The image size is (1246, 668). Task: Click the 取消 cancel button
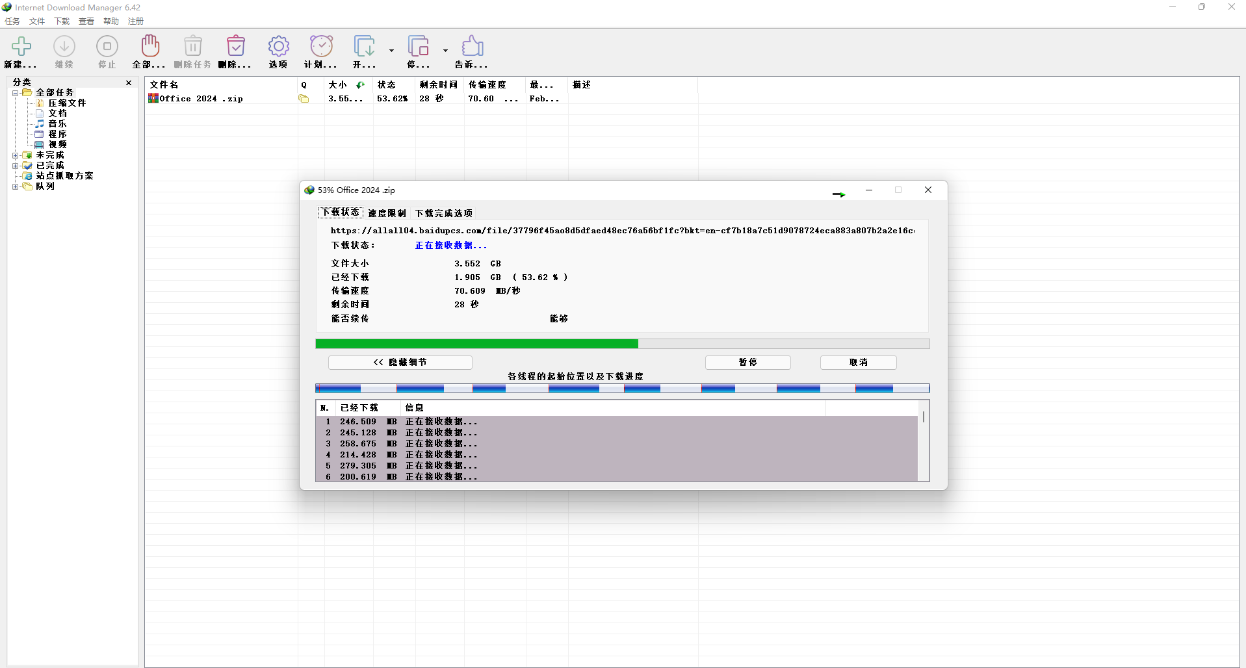coord(859,363)
